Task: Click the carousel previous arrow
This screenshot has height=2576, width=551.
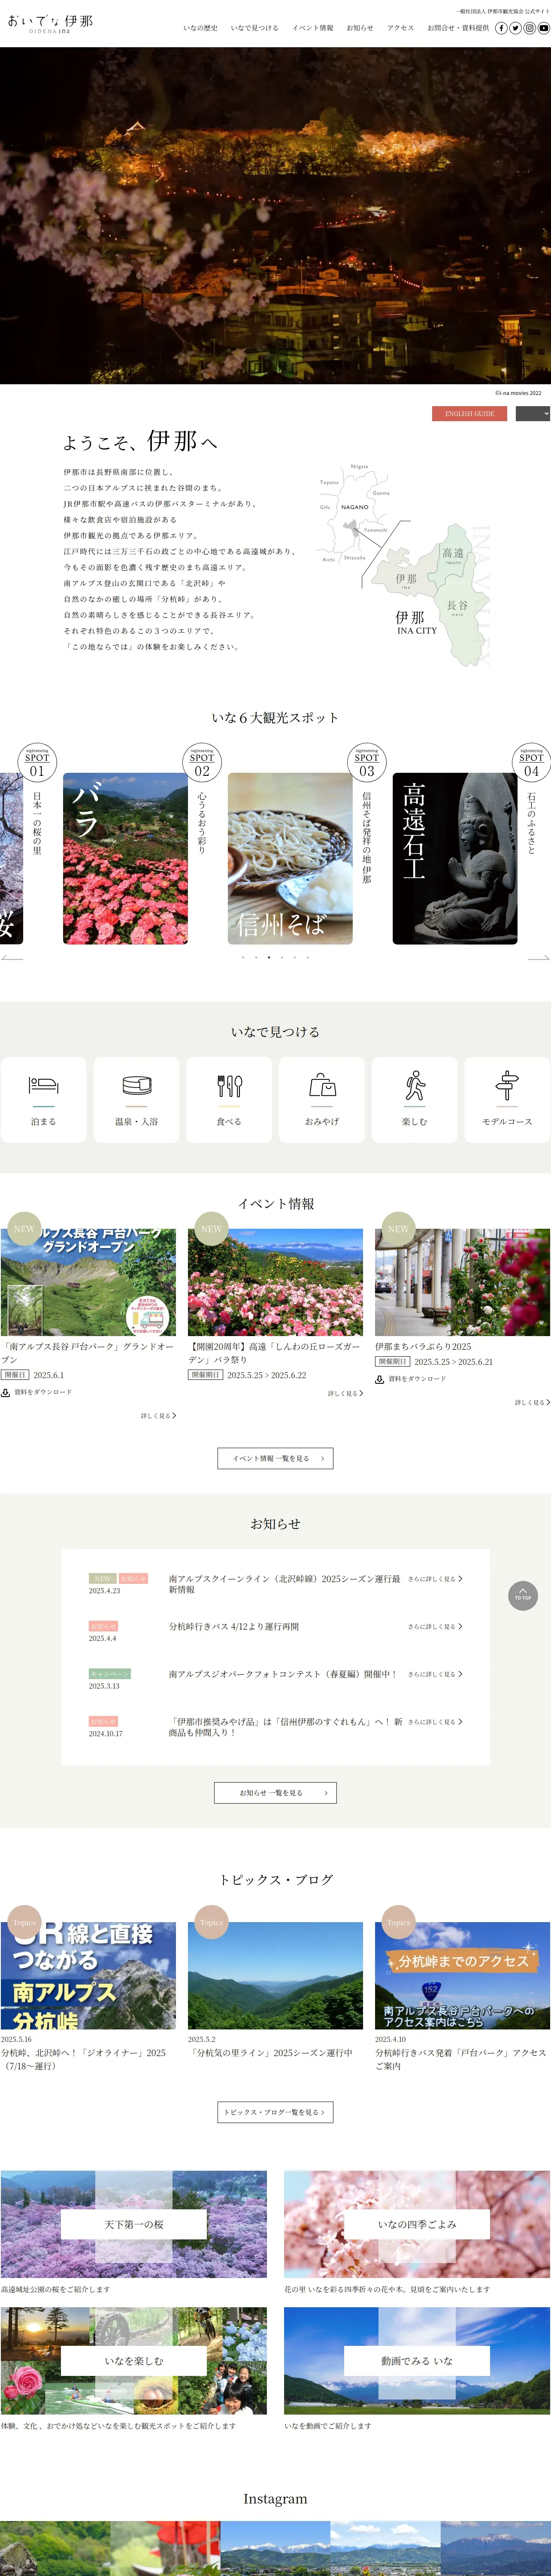Action: coord(12,958)
